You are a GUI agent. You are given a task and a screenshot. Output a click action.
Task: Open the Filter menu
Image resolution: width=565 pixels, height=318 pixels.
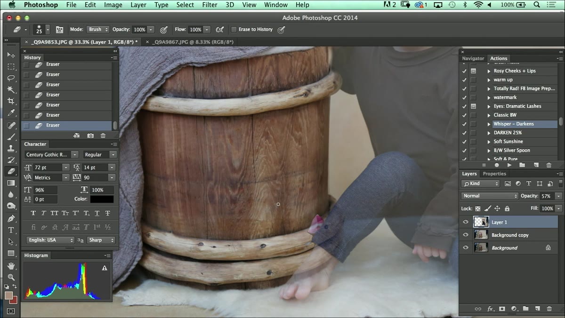(210, 5)
